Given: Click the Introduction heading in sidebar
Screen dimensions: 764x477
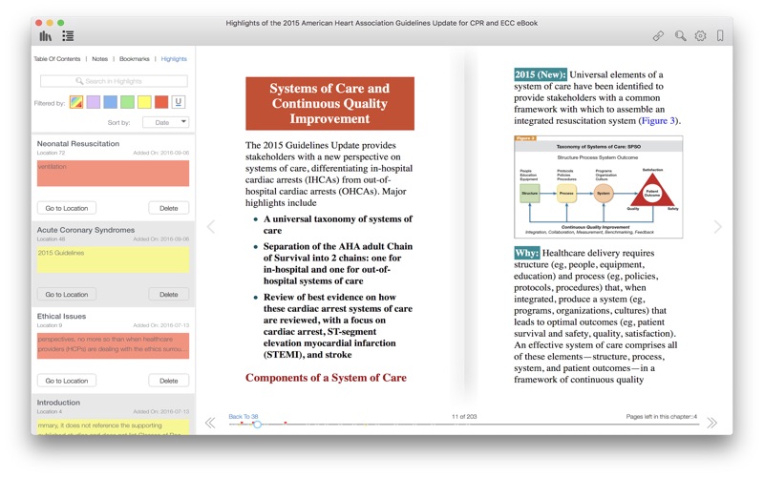Looking at the screenshot, I should (x=58, y=402).
